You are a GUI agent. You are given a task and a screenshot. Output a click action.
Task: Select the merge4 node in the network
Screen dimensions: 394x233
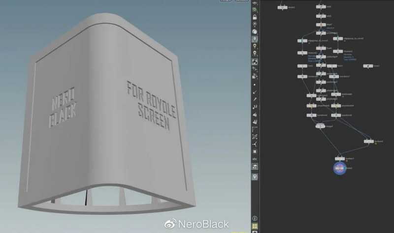tap(320, 126)
